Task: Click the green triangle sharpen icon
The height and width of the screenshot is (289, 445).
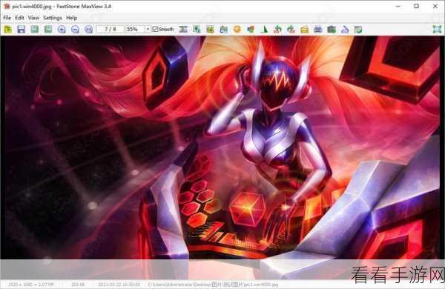Action: click(x=264, y=29)
